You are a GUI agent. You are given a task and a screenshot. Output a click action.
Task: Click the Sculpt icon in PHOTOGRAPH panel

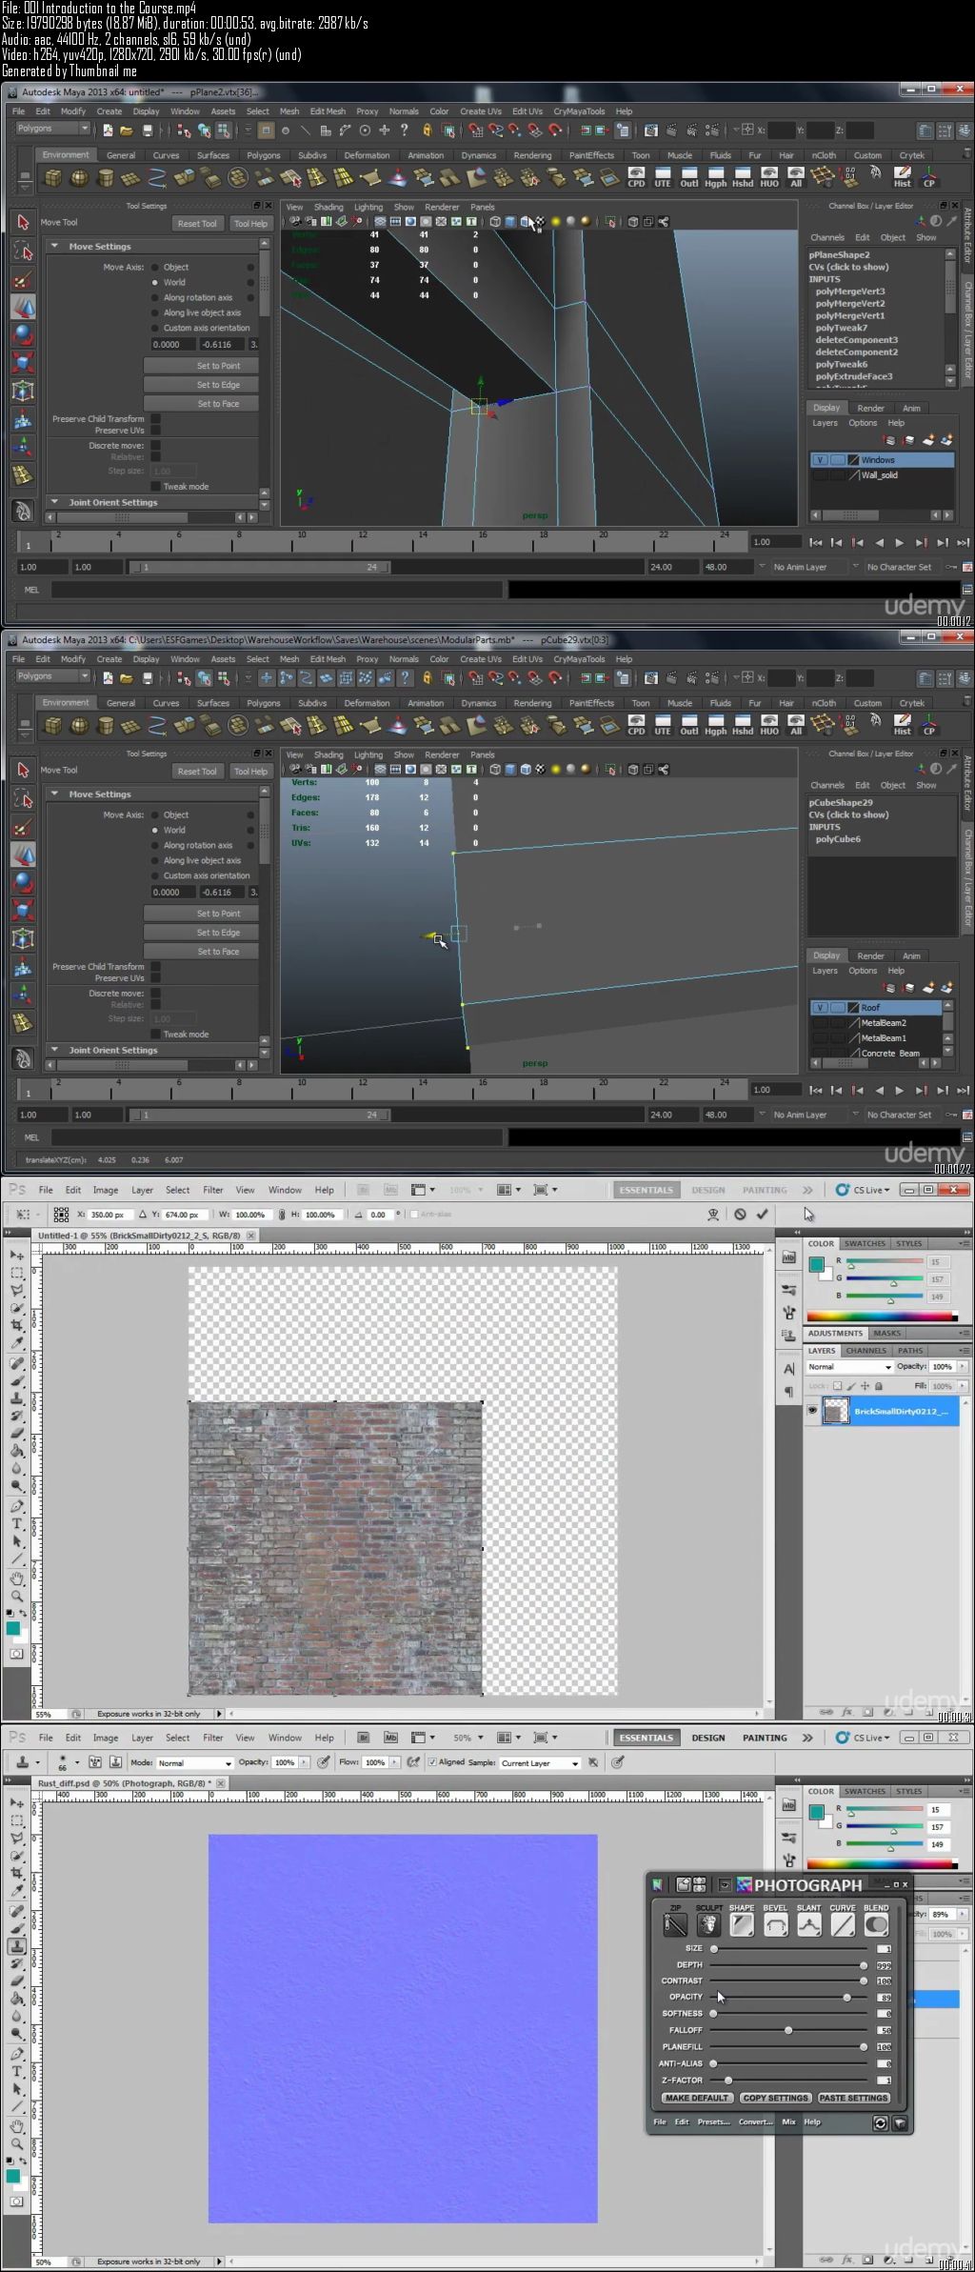707,1924
